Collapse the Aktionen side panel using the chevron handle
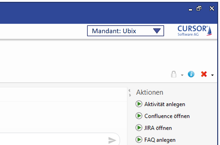 click(x=130, y=93)
